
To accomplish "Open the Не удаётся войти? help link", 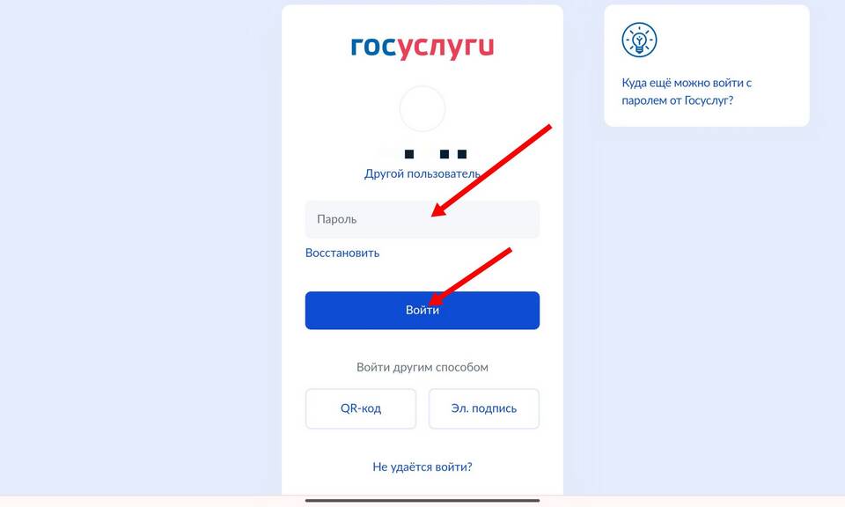I will click(x=422, y=467).
